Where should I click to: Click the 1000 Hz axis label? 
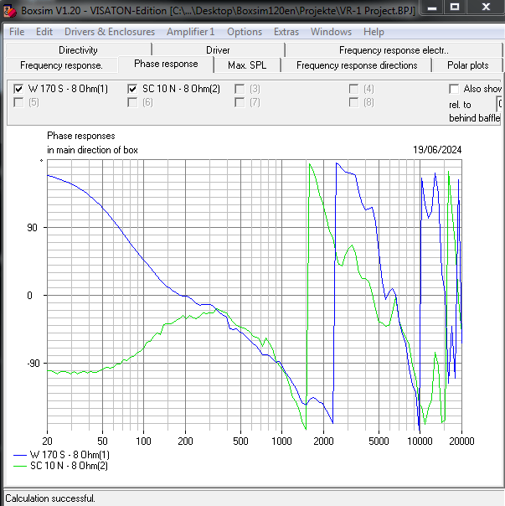[x=281, y=441]
